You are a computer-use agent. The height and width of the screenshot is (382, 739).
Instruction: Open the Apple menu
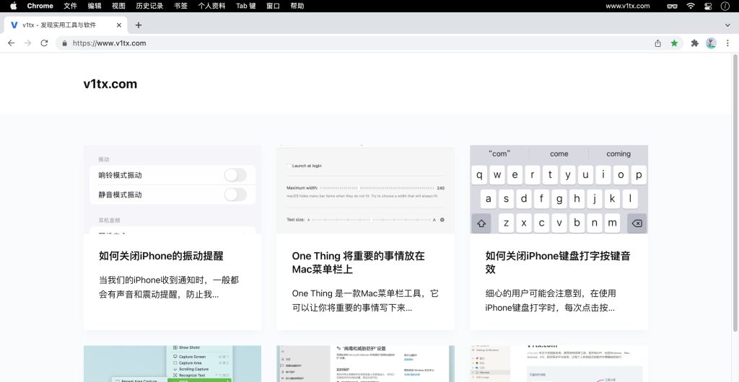coord(13,6)
